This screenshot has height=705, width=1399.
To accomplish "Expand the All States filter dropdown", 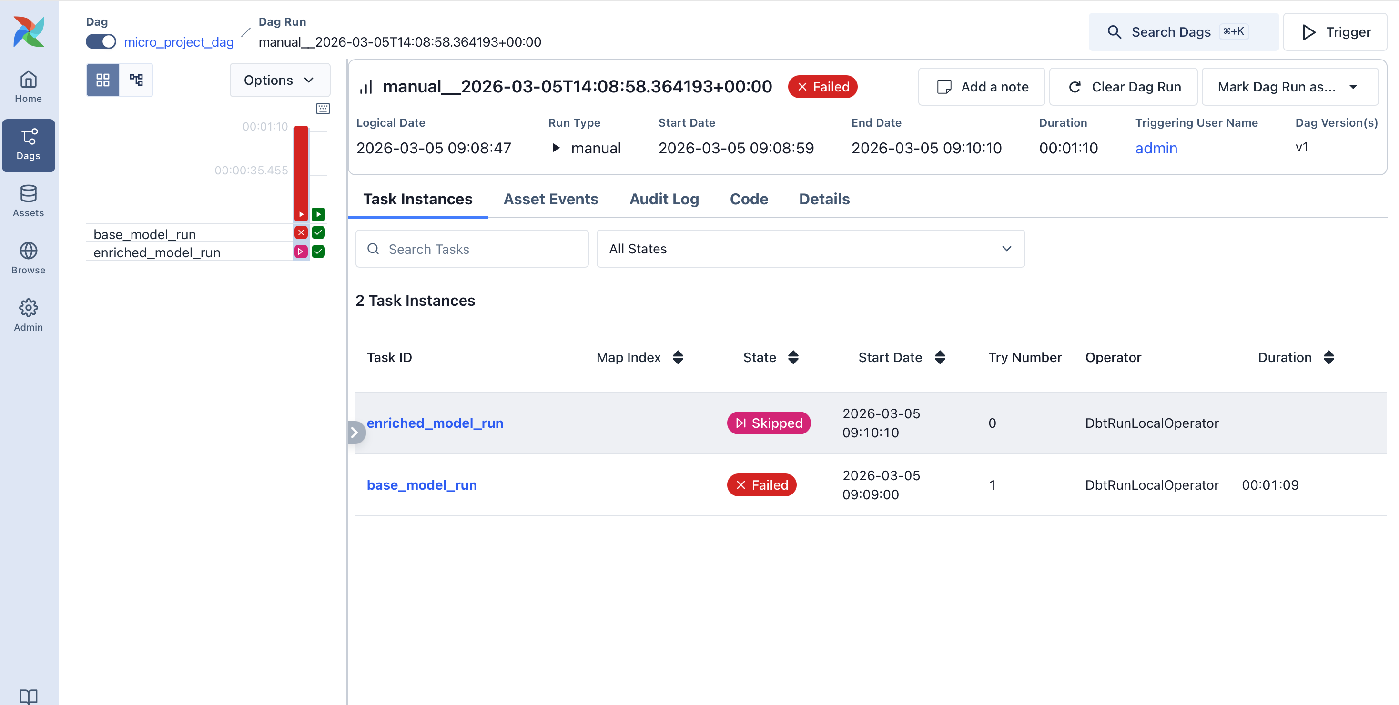I will click(x=811, y=249).
